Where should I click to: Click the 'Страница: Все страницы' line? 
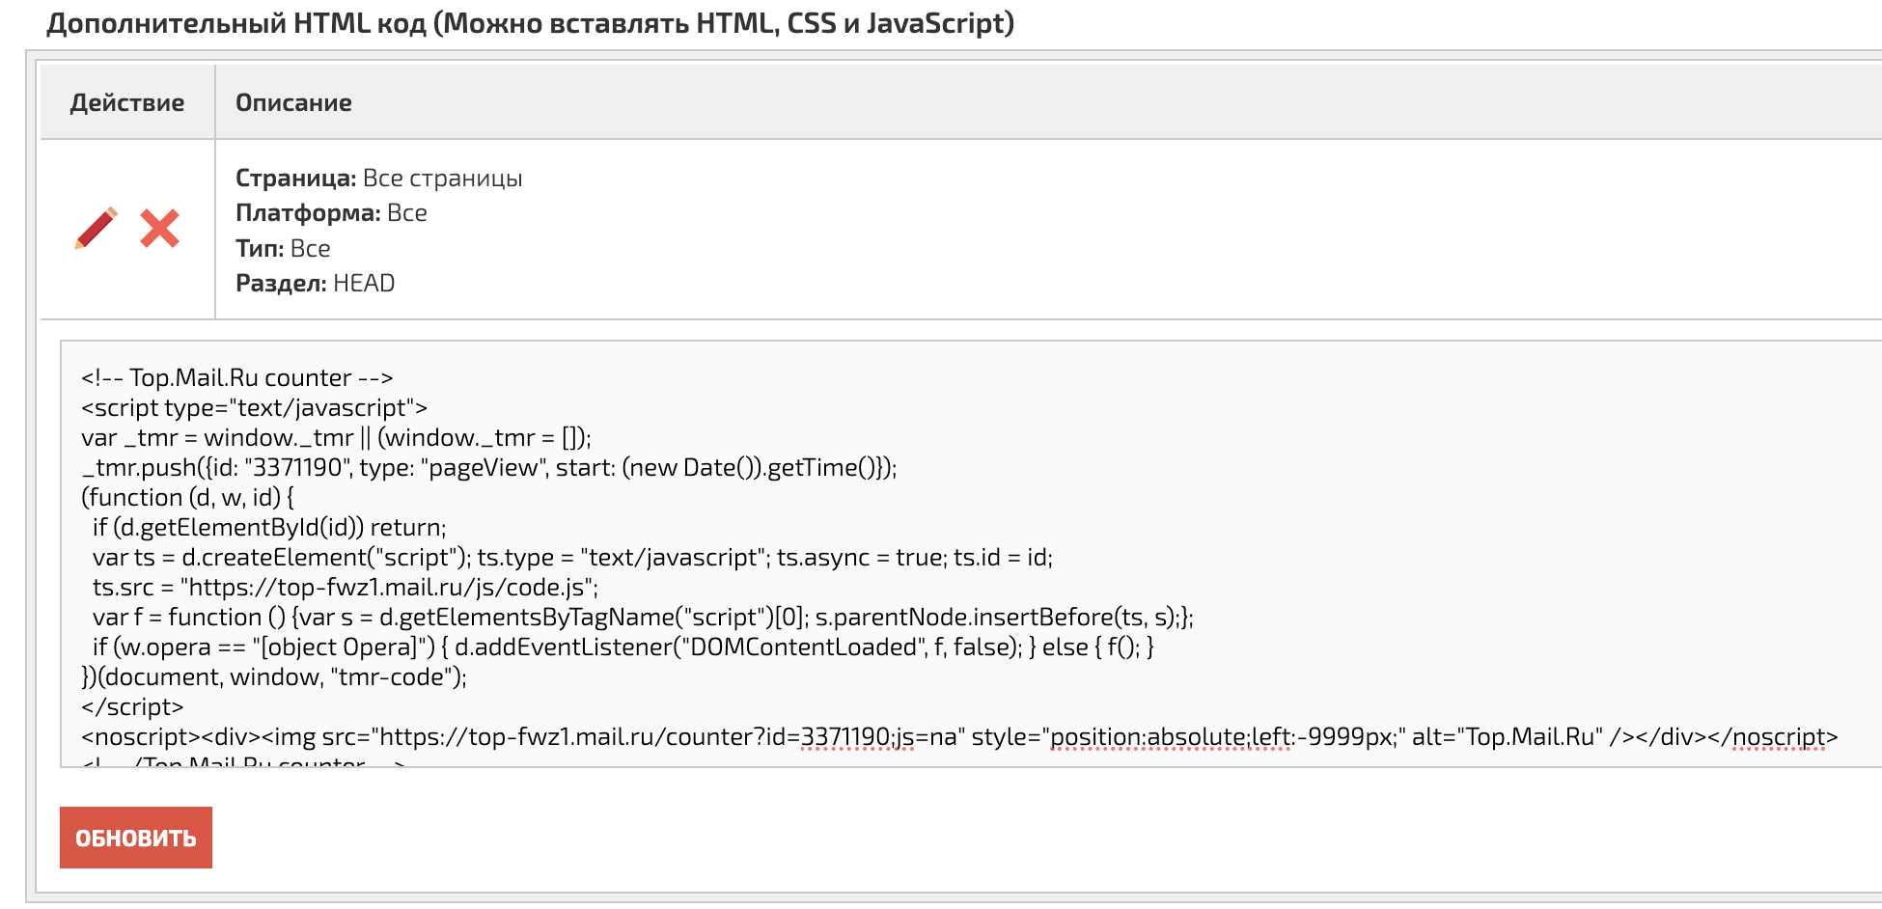[x=378, y=179]
